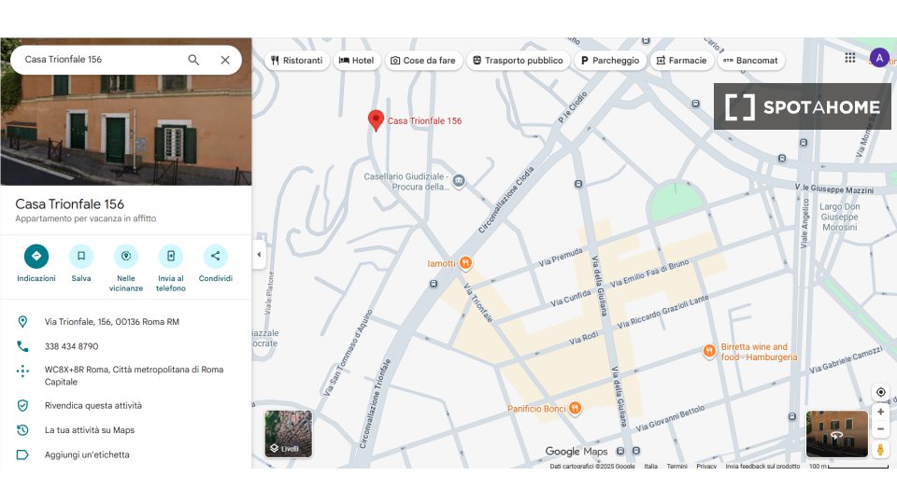The width and height of the screenshot is (897, 504).
Task: Click the Casa Trionfale 156 search field
Action: (98, 60)
